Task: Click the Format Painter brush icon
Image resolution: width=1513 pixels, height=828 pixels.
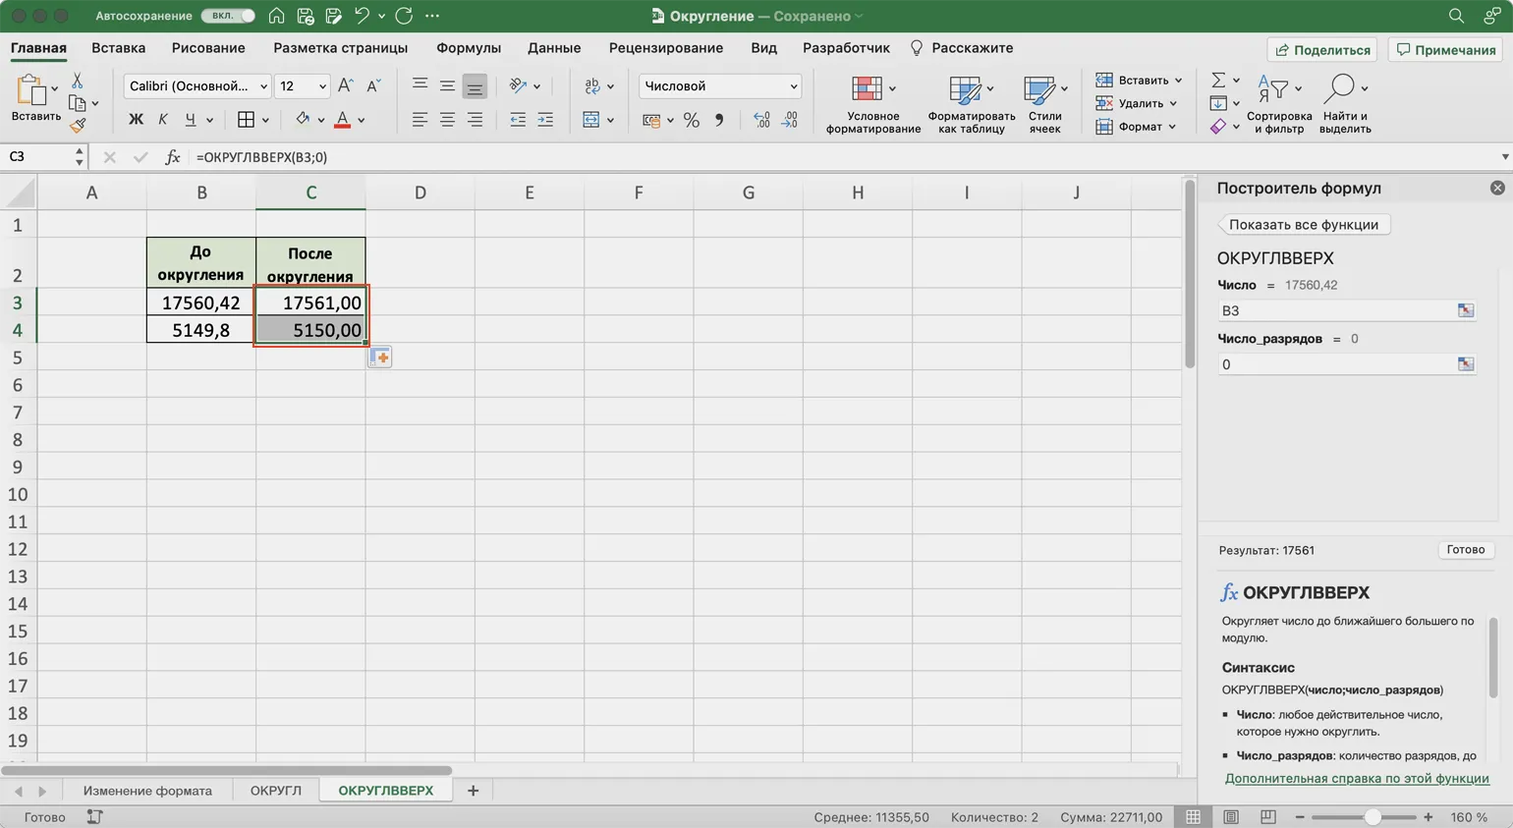Action: (78, 126)
